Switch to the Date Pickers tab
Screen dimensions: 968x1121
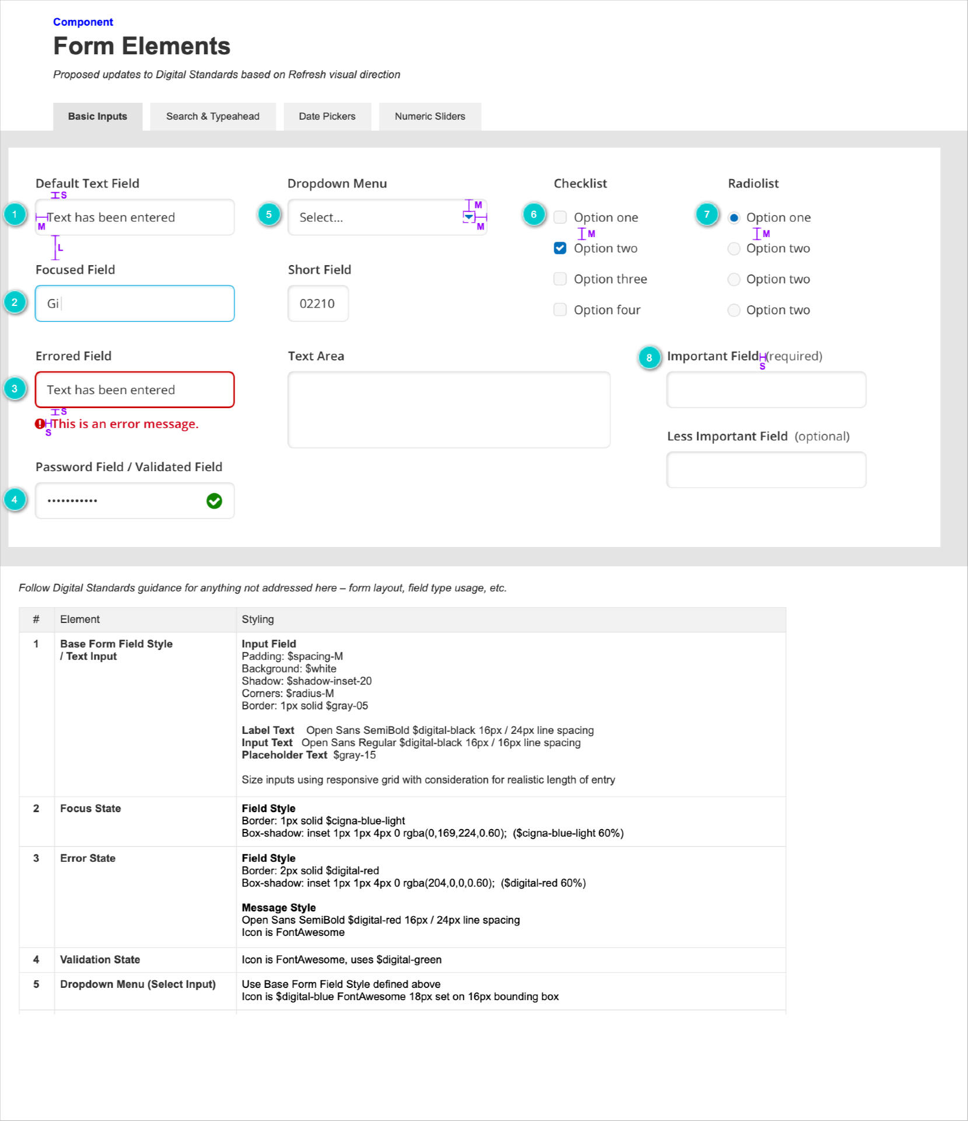[327, 116]
